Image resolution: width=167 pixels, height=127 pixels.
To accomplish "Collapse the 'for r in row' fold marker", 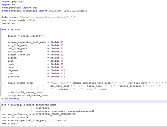I will pos(1,30).
